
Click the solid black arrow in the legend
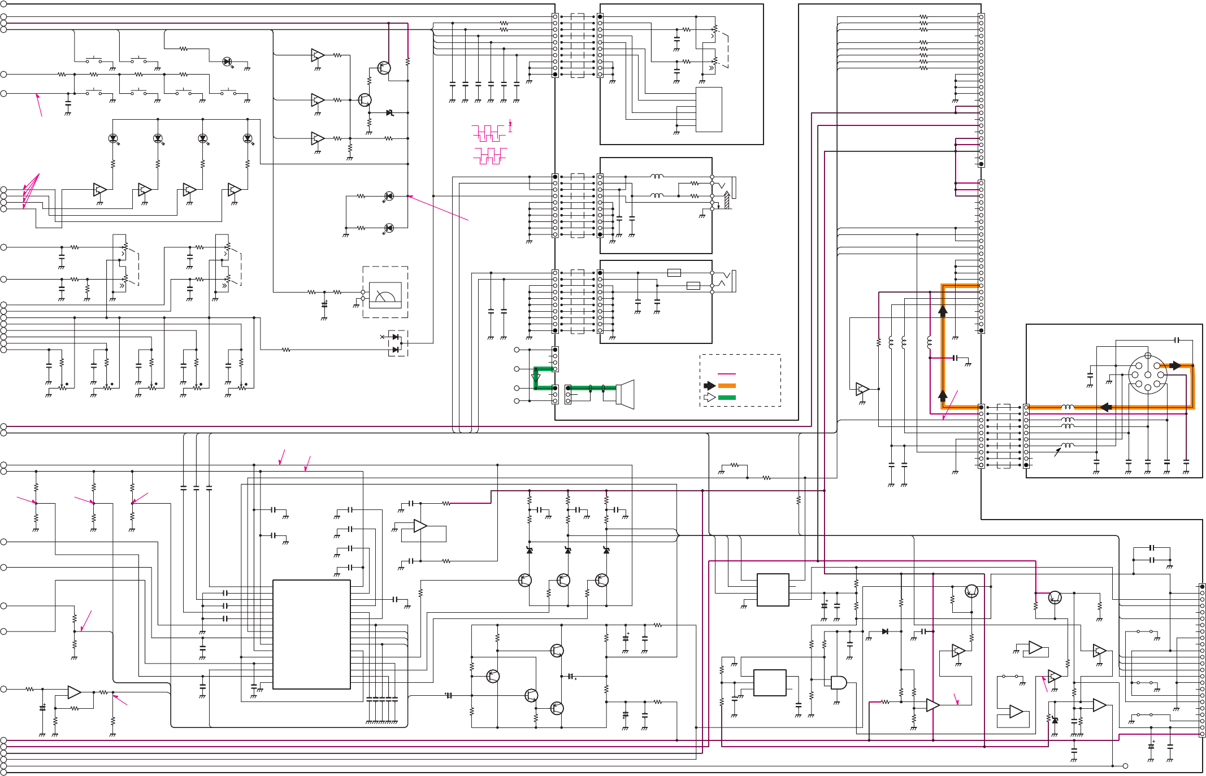[710, 386]
